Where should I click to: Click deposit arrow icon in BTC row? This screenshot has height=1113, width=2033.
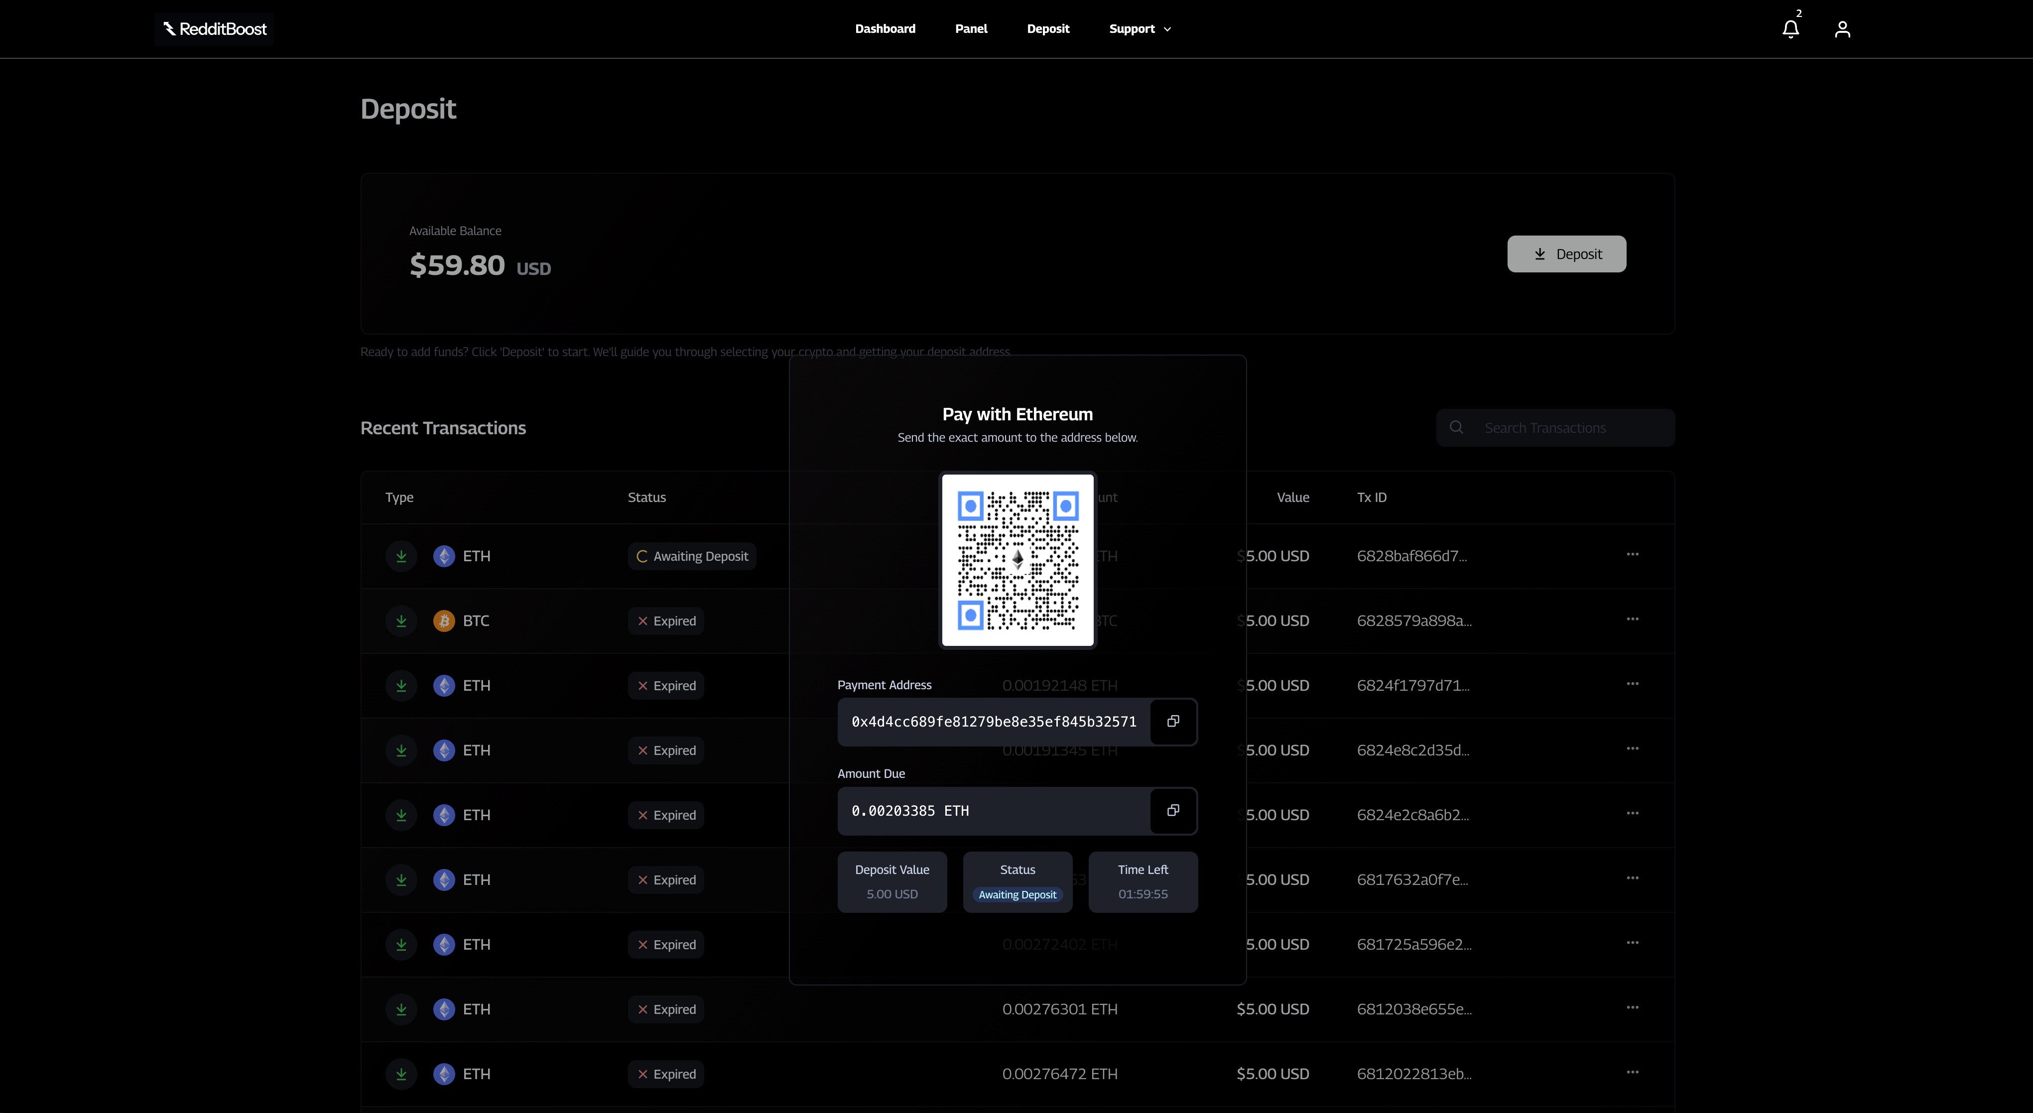click(x=401, y=621)
